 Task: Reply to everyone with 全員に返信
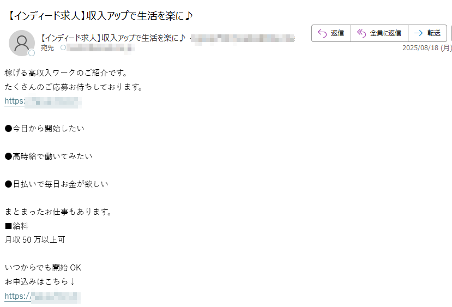[379, 33]
